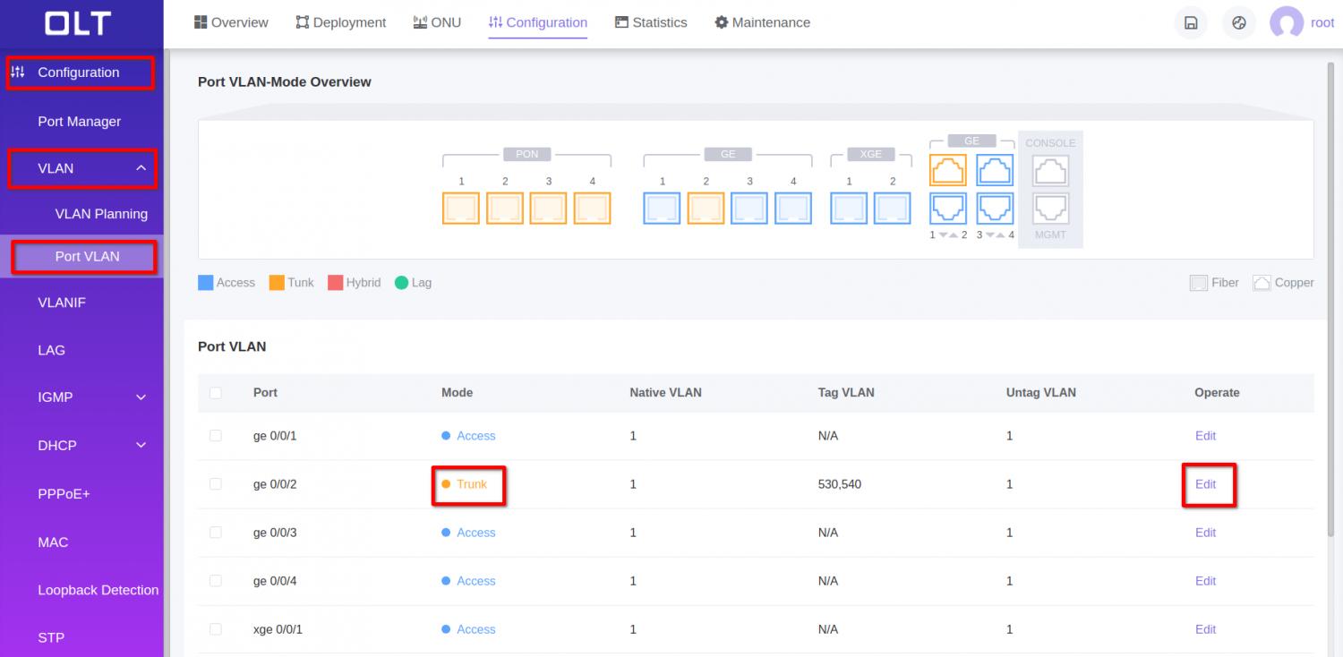Collapse the VLAN sidebar menu
1343x657 pixels.
tap(141, 168)
